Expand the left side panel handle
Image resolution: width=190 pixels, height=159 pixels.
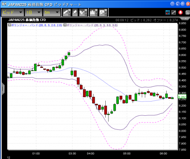click(x=3, y=89)
